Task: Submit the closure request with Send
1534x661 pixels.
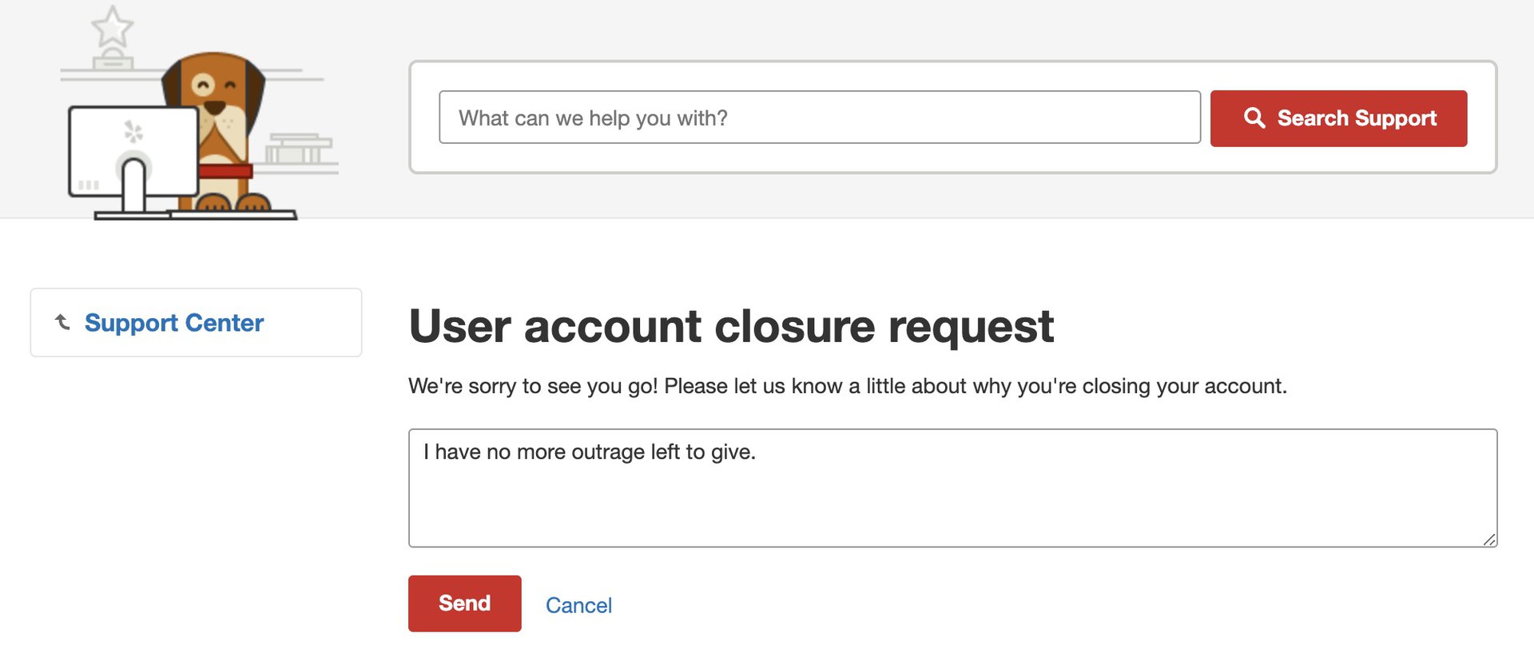Action: pyautogui.click(x=464, y=603)
